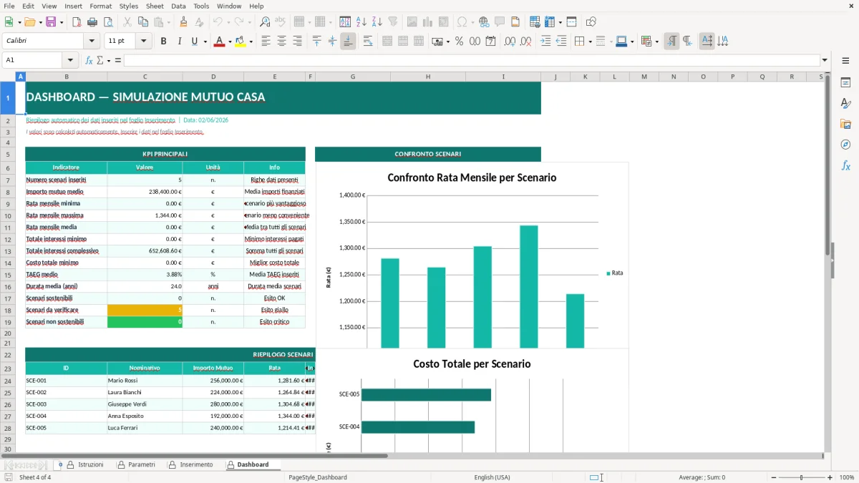This screenshot has height=483, width=859.
Task: Switch to the Parametri sheet tab
Action: pyautogui.click(x=136, y=464)
